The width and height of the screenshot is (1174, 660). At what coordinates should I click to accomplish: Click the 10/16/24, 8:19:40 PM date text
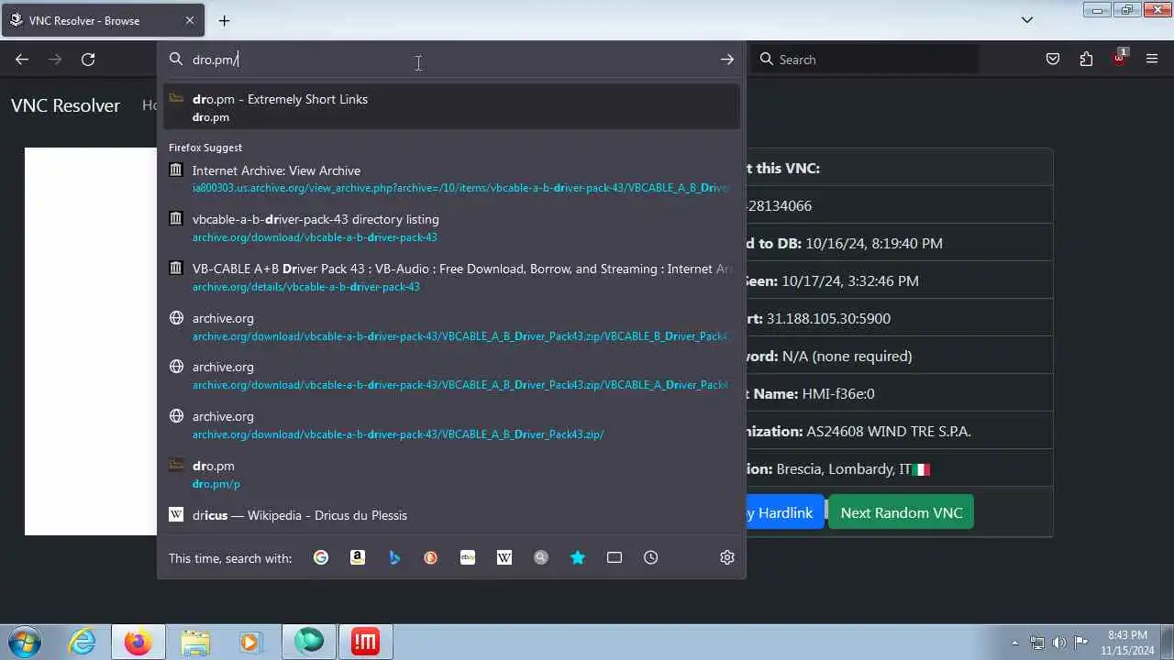point(874,243)
